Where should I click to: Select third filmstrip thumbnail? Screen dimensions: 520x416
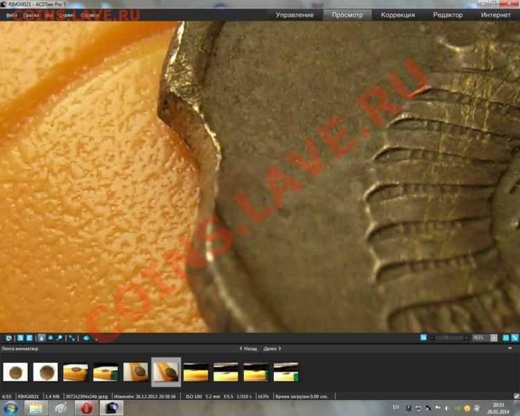(76, 372)
